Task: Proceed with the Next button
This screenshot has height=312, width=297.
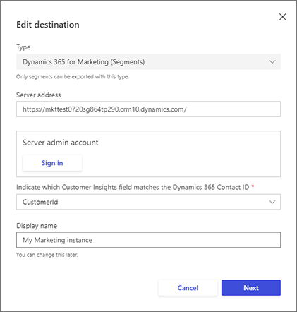Action: point(251,288)
